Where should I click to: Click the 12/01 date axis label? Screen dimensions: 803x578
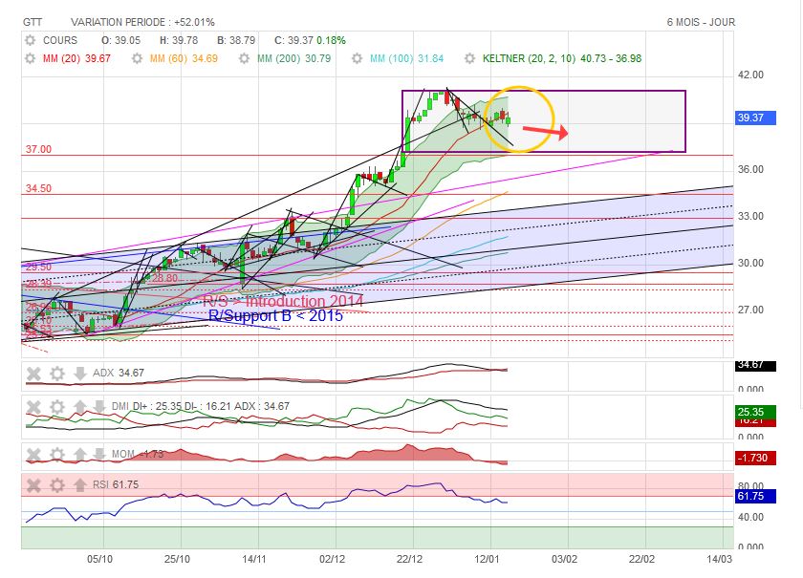tap(487, 559)
